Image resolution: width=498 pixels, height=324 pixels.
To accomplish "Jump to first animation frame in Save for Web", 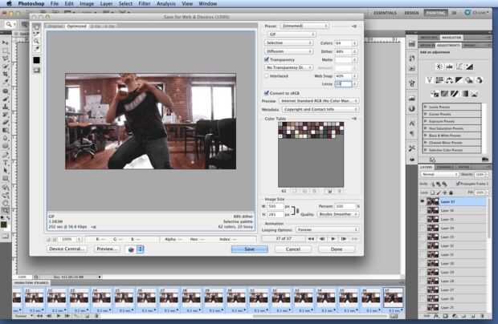I will coord(311,239).
